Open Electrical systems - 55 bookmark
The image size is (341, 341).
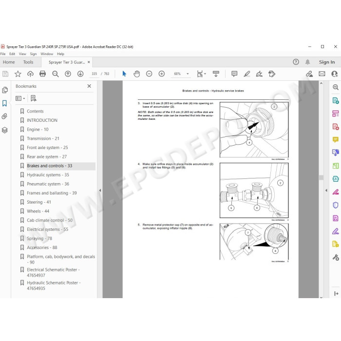(47, 229)
